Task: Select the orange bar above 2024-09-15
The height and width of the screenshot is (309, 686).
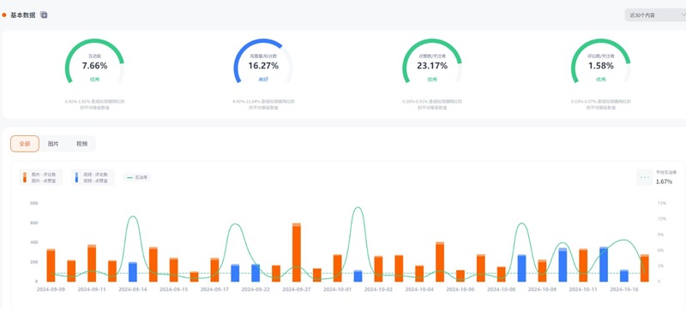Action: (174, 270)
